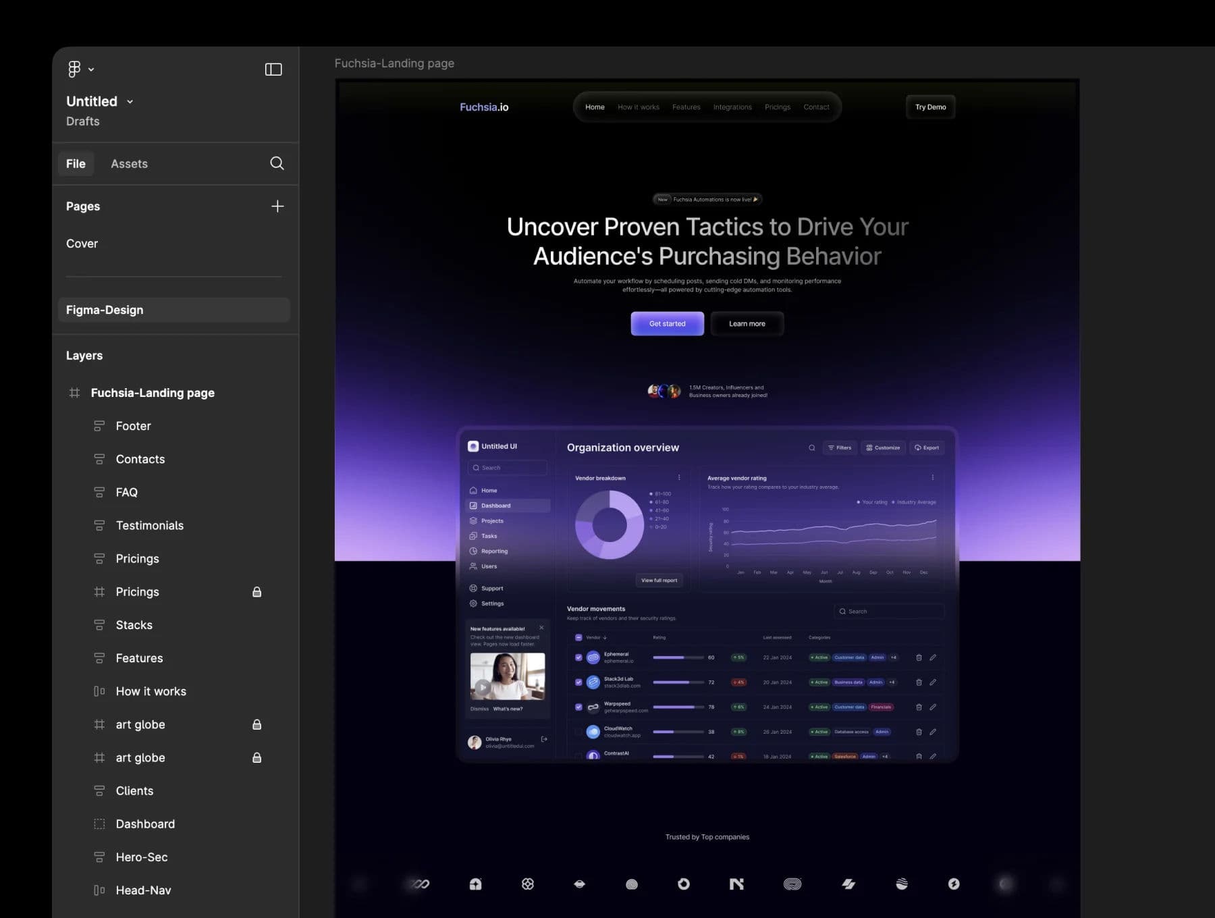Click the trash icon in the Ephemeral row
The image size is (1215, 918).
pos(919,657)
